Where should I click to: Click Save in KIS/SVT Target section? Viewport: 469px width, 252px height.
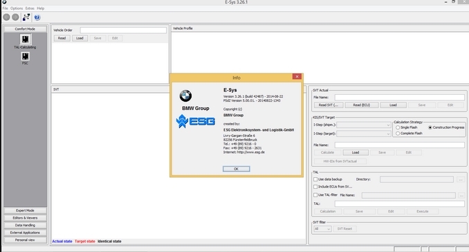[x=382, y=152]
